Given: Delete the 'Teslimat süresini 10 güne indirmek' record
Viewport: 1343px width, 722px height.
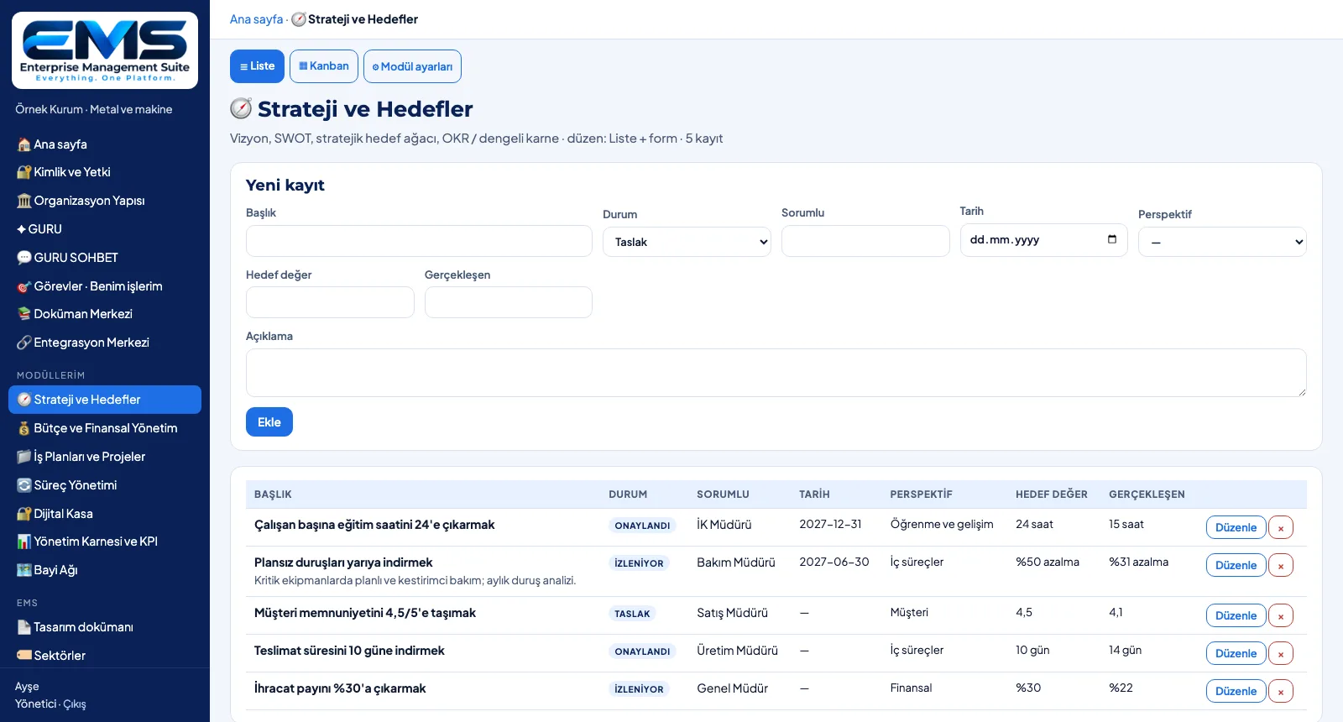Looking at the screenshot, I should 1281,653.
